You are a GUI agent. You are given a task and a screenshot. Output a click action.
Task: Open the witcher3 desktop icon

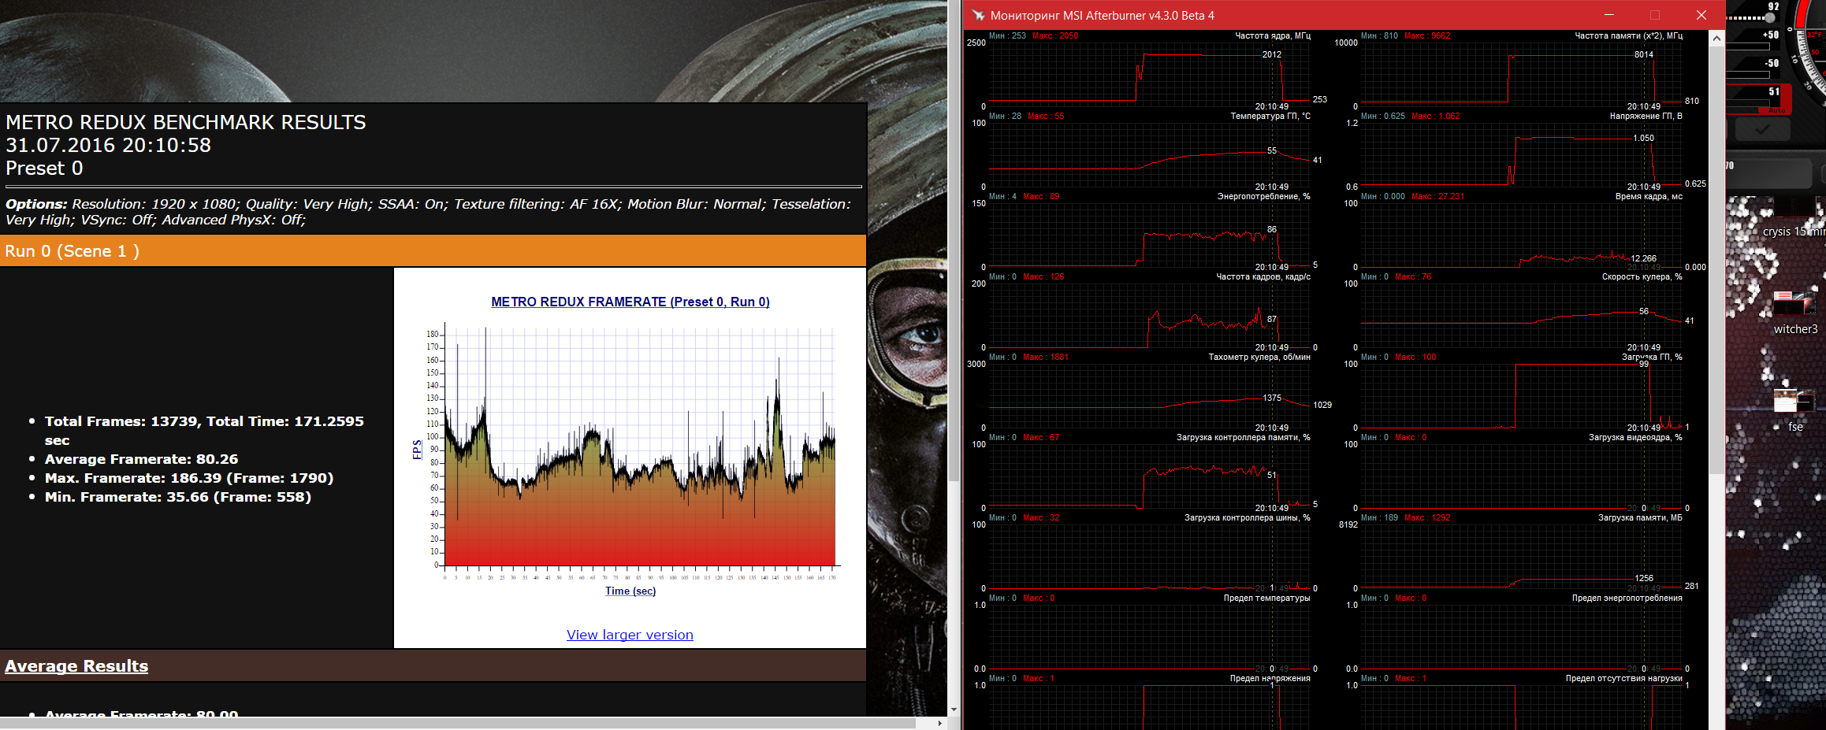[x=1794, y=313]
